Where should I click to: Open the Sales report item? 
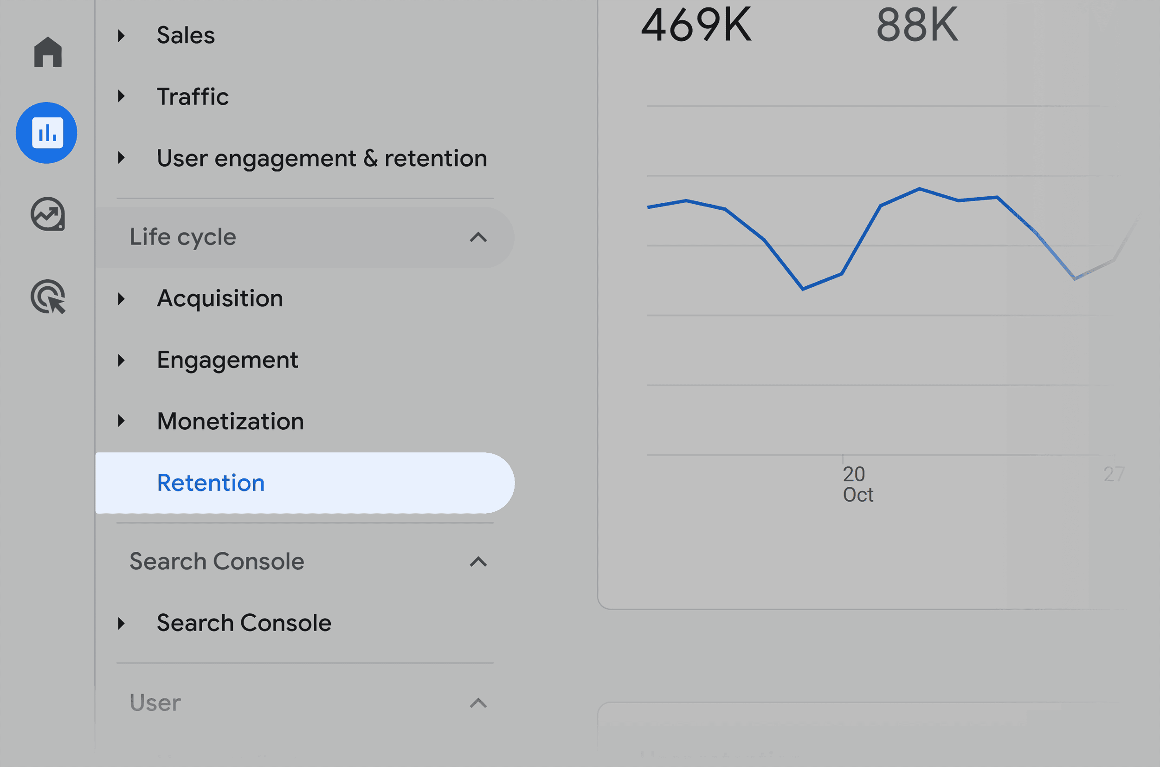tap(186, 35)
